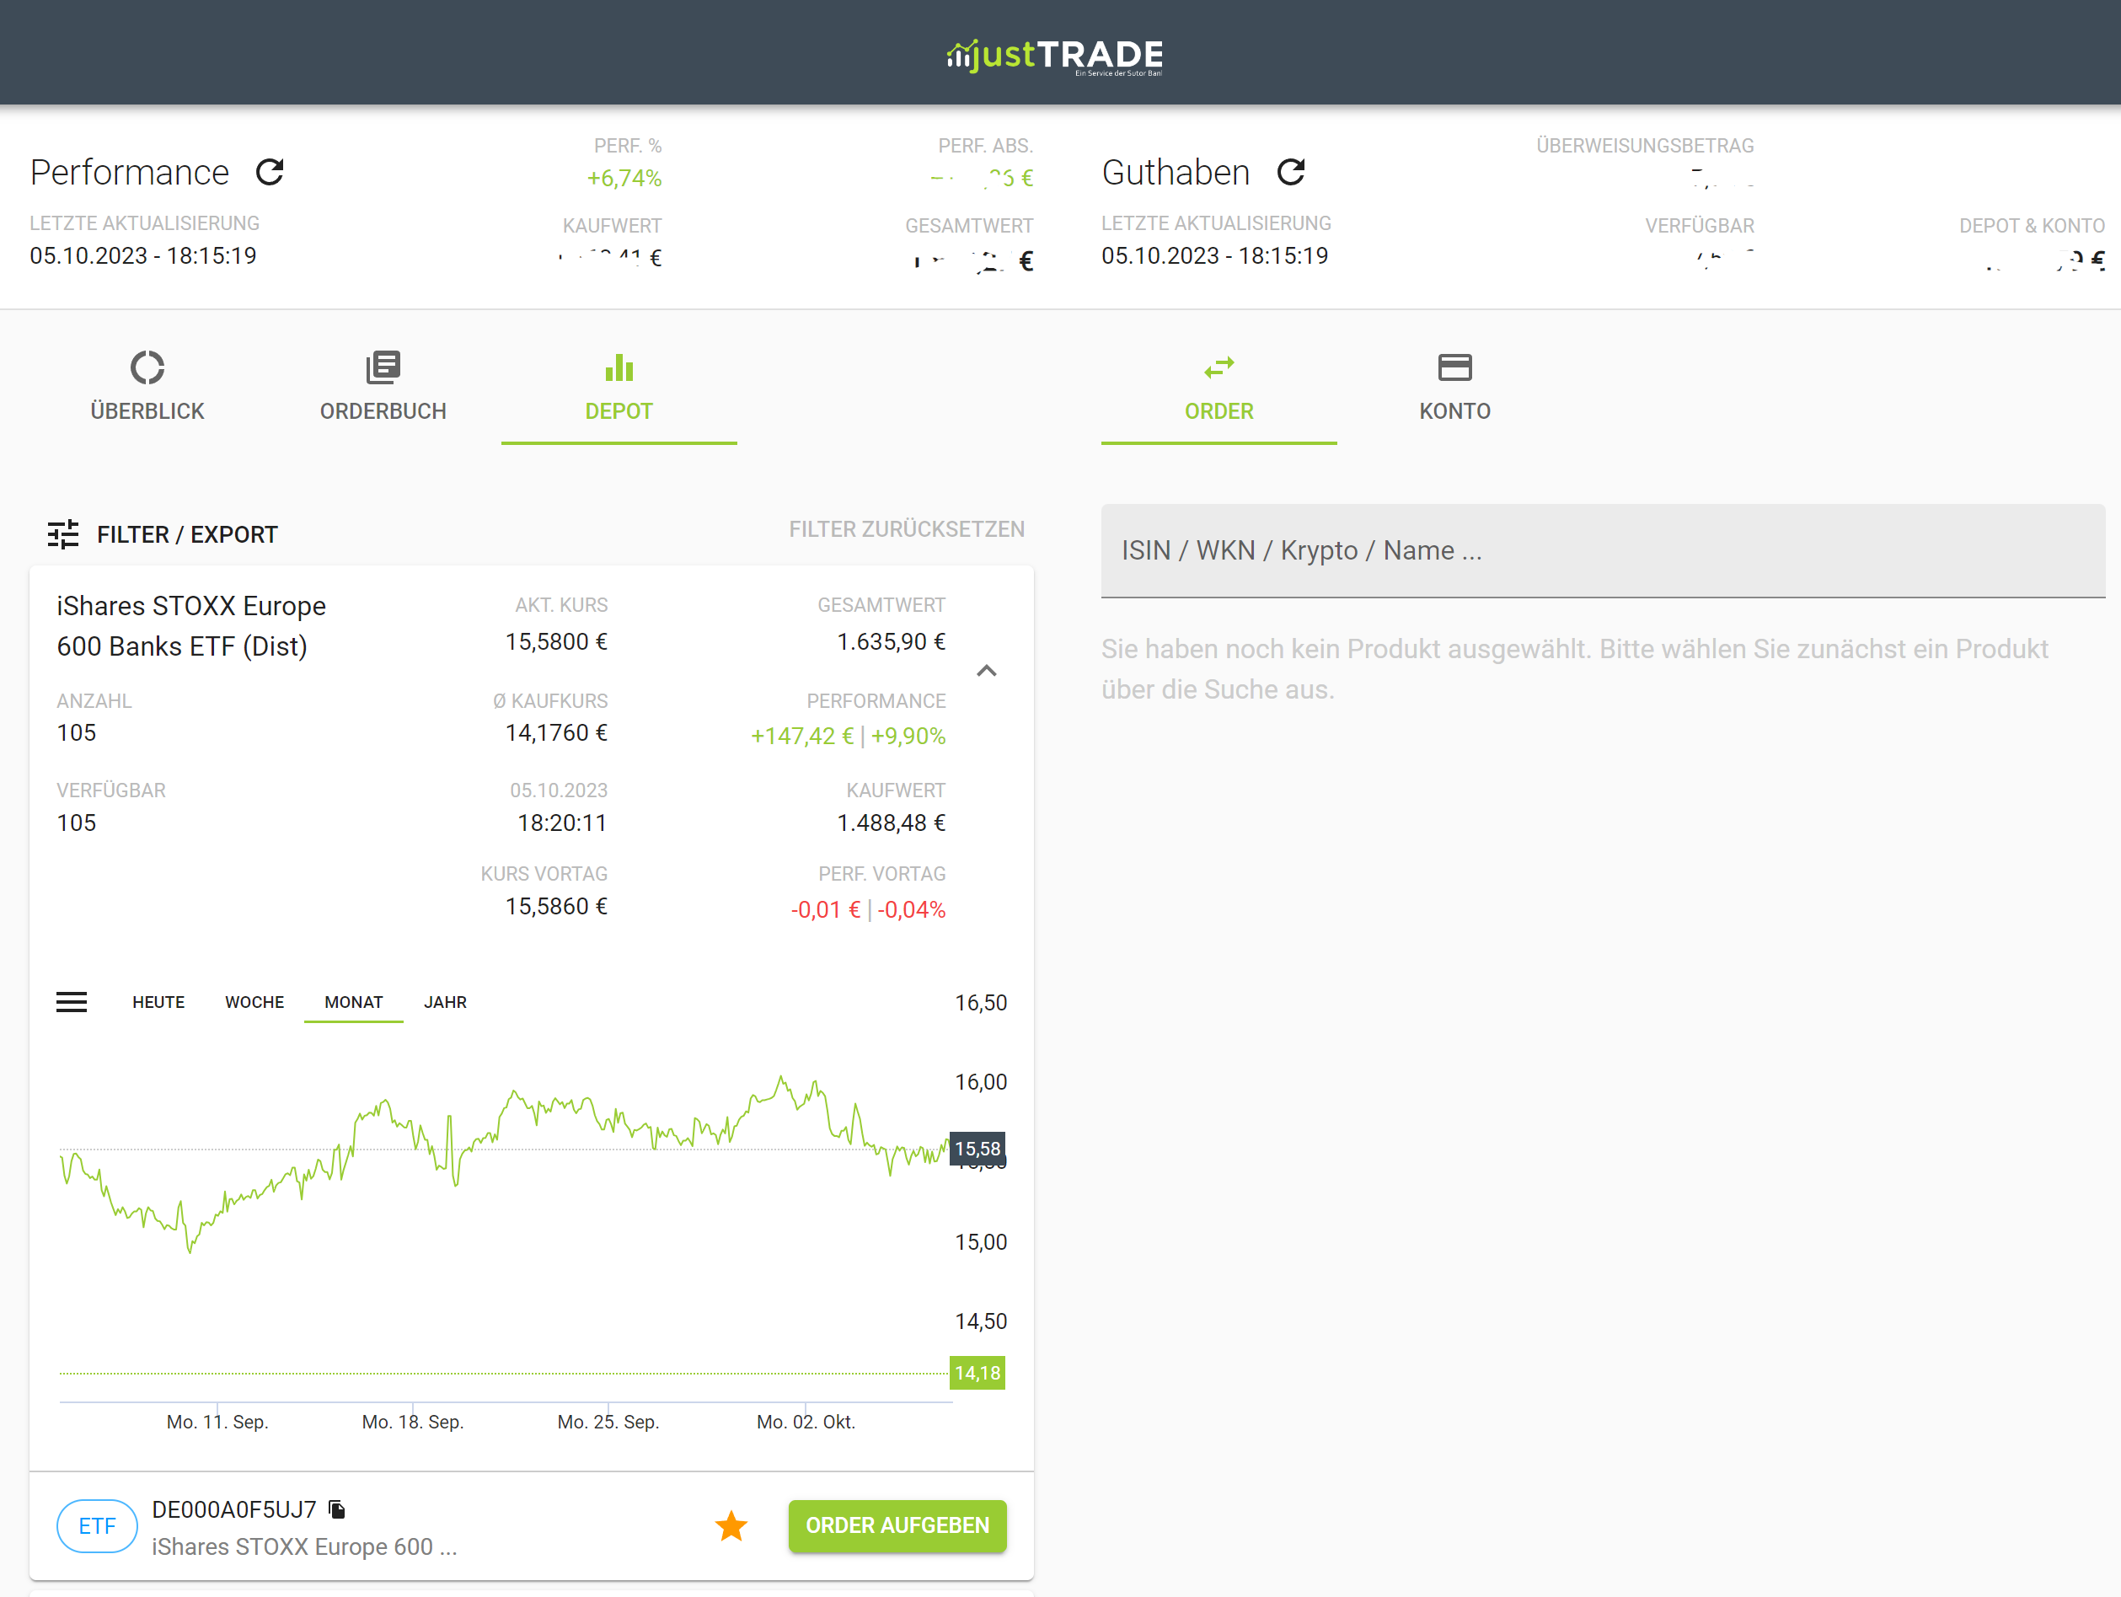Switch to the Konto tab
The height and width of the screenshot is (1597, 2121).
(1454, 387)
